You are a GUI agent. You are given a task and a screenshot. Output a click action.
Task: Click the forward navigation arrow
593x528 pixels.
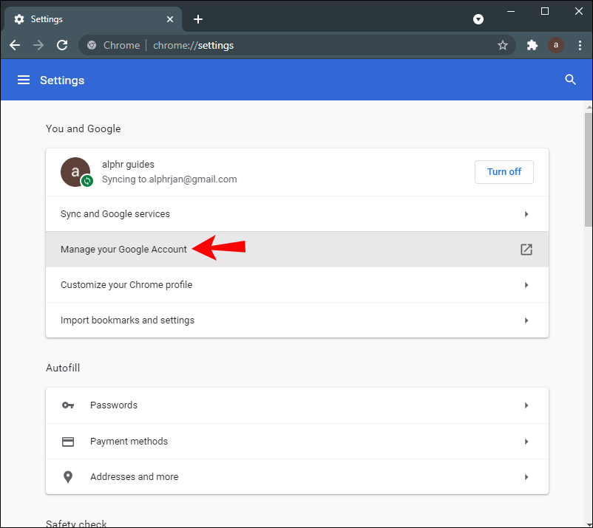(x=38, y=45)
